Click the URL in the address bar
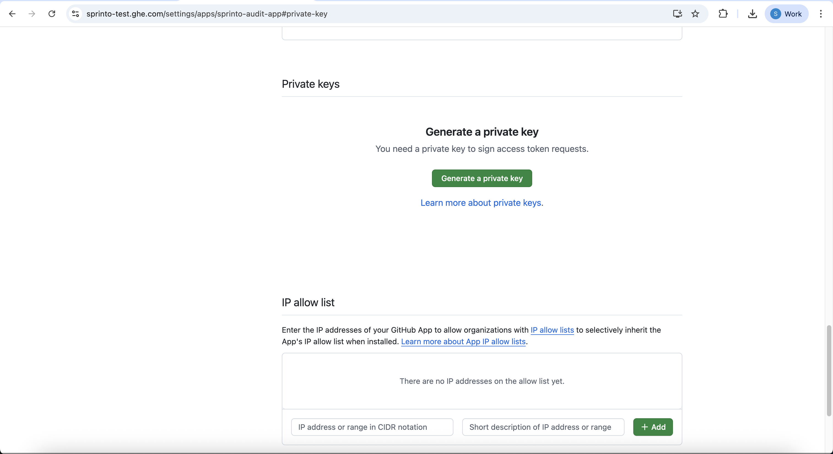833x454 pixels. (x=207, y=14)
